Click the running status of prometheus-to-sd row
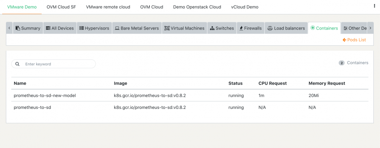The height and width of the screenshot is (148, 380). click(236, 107)
